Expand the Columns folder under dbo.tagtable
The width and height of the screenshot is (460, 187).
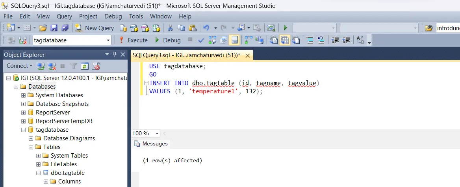[46, 182]
